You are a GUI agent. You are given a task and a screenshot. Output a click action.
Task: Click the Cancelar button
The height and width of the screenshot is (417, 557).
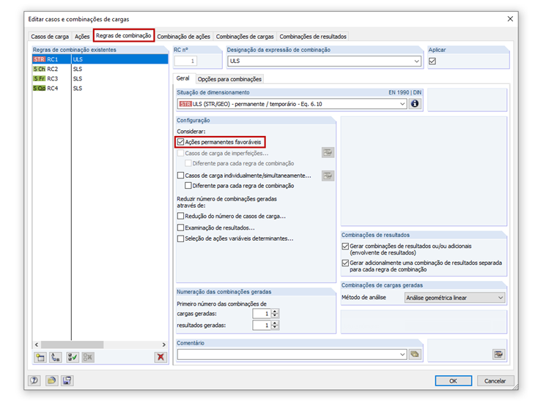coord(495,381)
